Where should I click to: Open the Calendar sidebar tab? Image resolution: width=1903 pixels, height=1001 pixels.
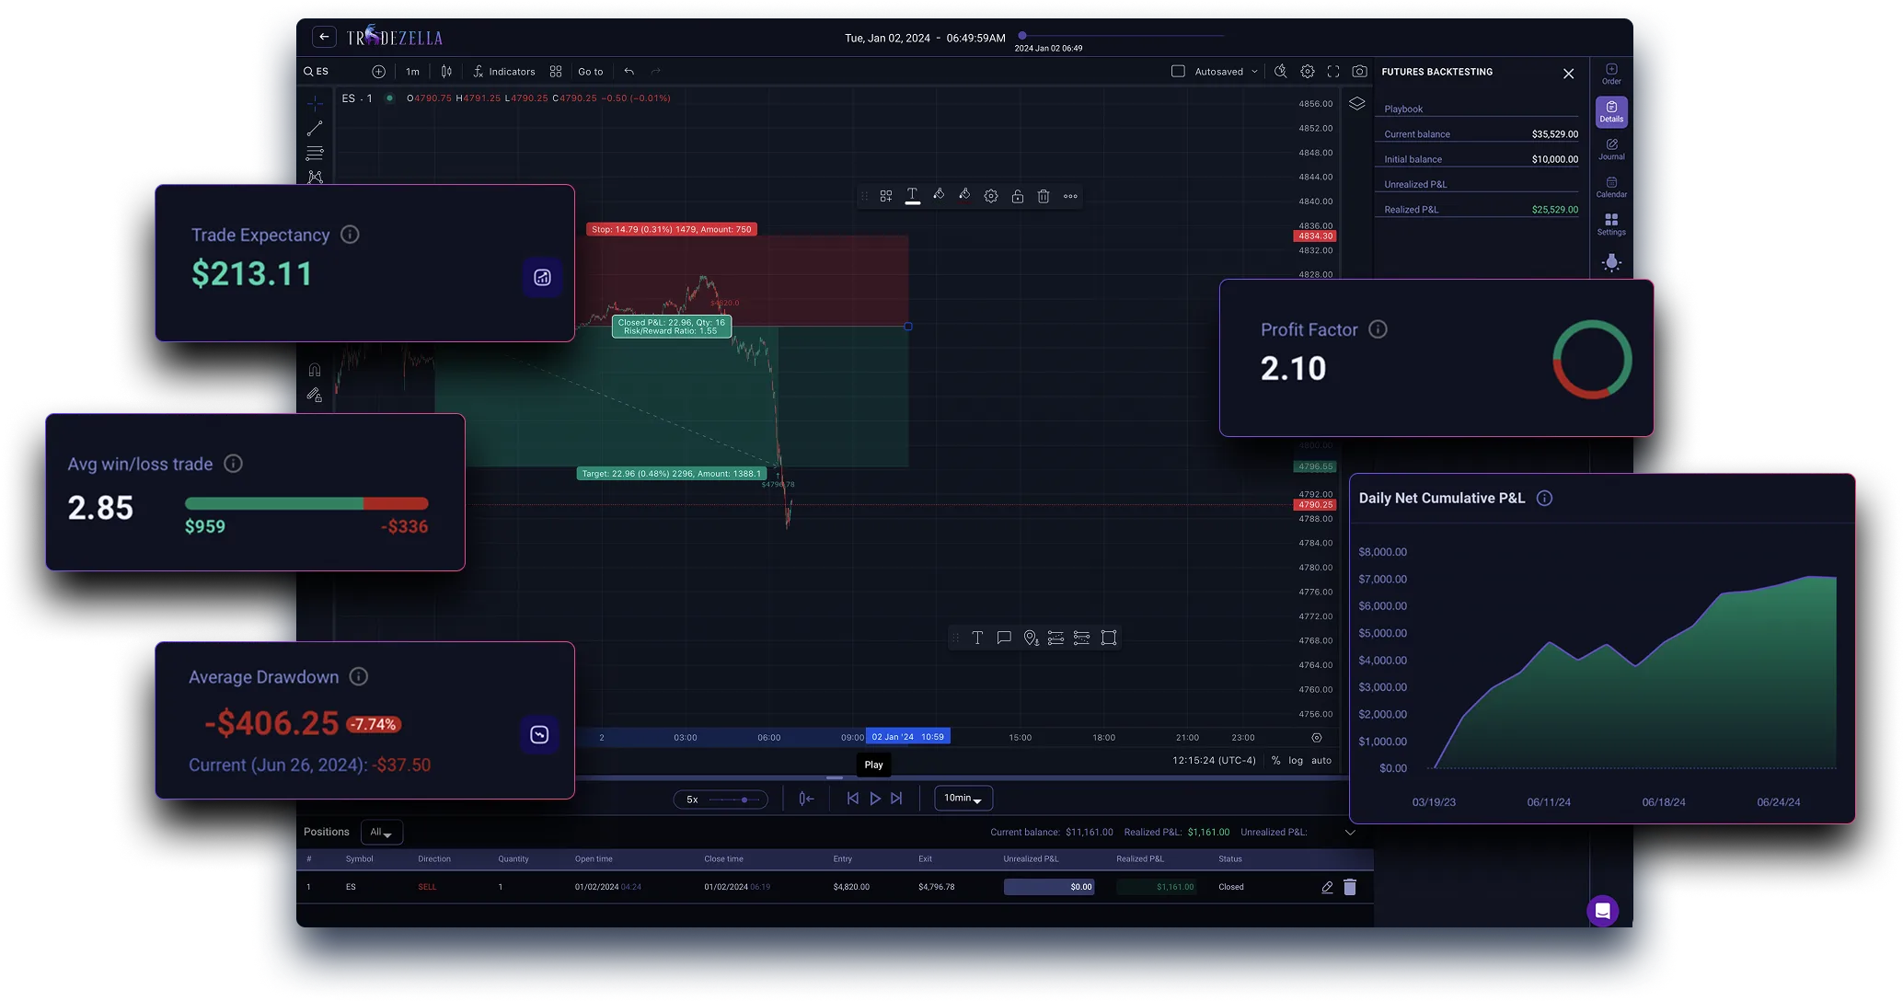tap(1610, 187)
